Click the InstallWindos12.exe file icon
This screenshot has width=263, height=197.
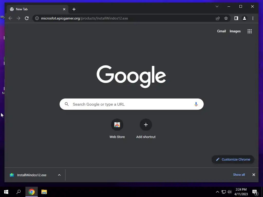click(x=12, y=175)
